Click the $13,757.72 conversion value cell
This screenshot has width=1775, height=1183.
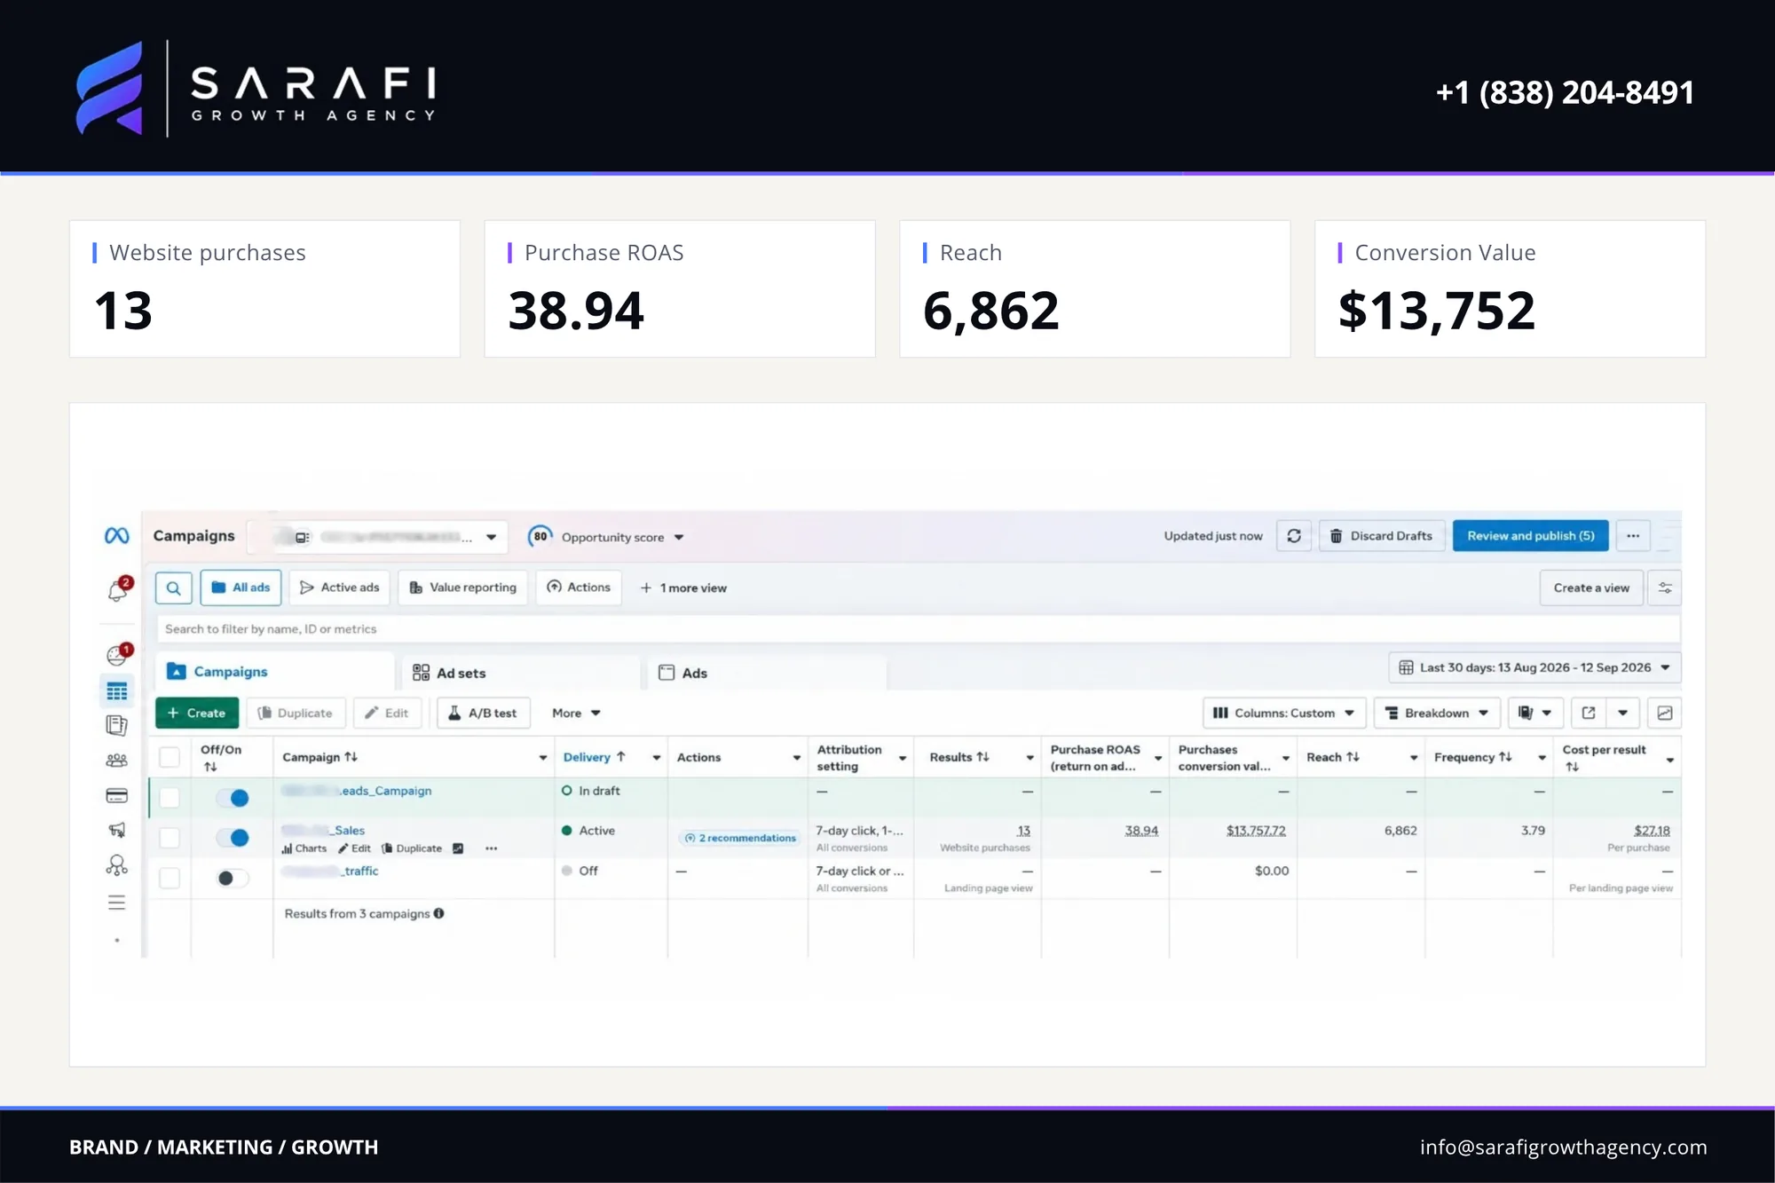tap(1256, 831)
